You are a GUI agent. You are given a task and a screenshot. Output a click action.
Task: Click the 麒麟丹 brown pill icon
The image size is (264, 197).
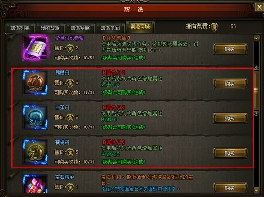pyautogui.click(x=35, y=82)
